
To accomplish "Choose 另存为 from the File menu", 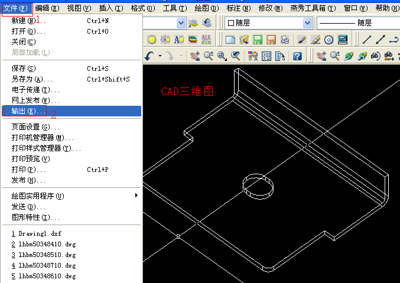I will coord(71,79).
